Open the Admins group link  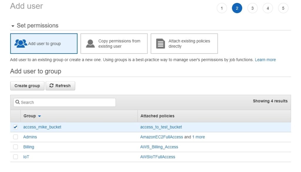click(30, 137)
